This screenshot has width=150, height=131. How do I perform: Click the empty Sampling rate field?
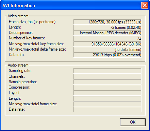pos(107,71)
